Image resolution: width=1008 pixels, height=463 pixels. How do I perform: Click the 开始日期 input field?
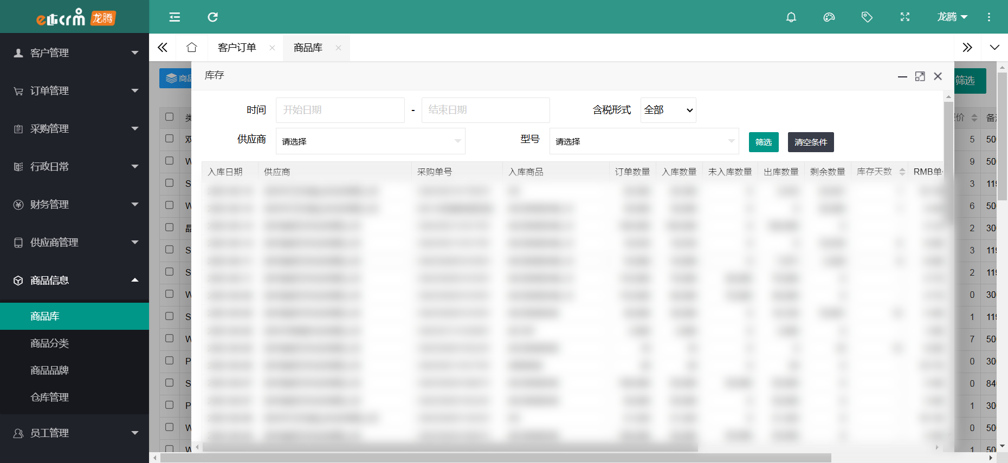coord(340,110)
